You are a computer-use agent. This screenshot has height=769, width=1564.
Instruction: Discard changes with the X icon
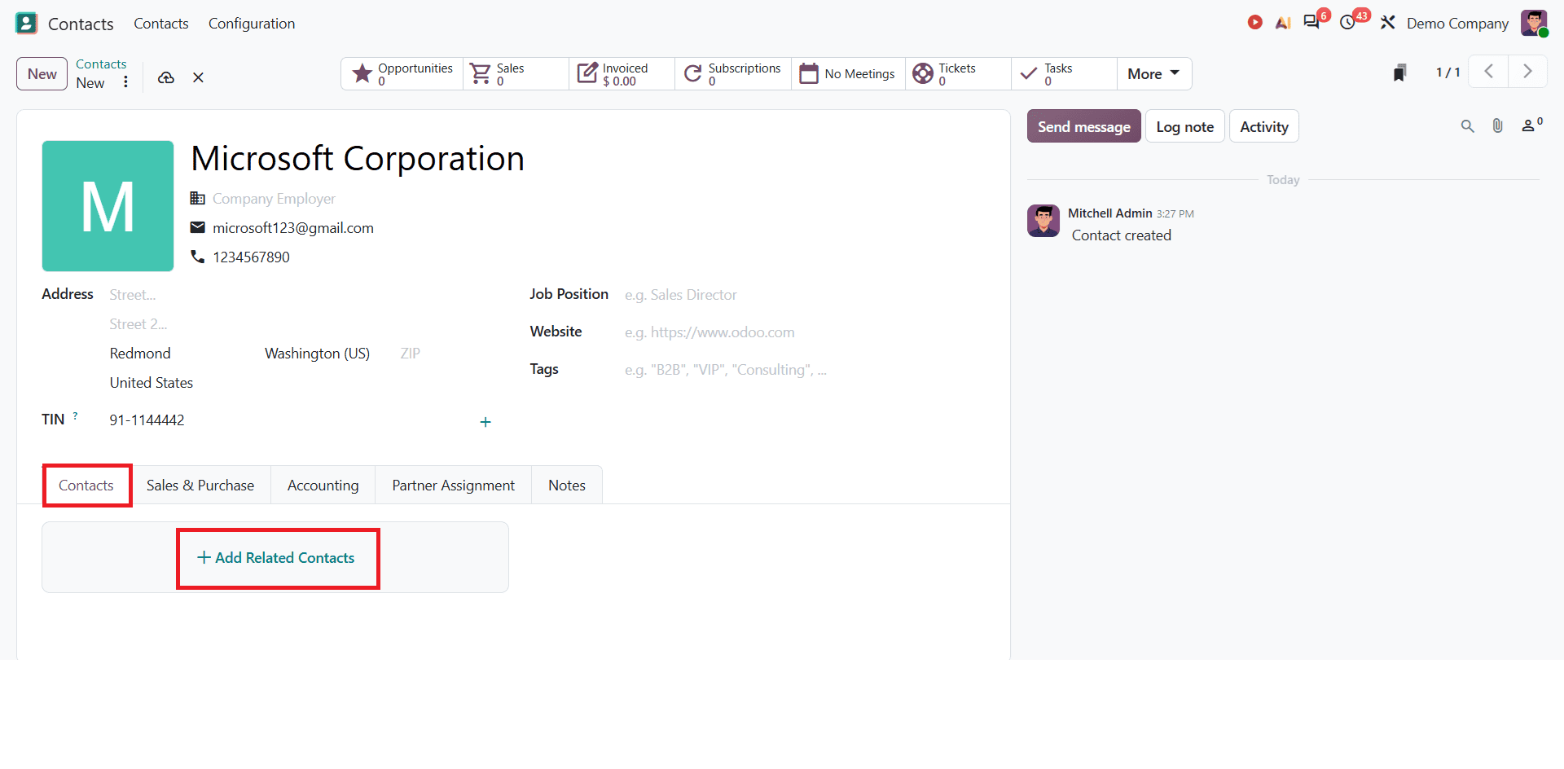[x=198, y=77]
